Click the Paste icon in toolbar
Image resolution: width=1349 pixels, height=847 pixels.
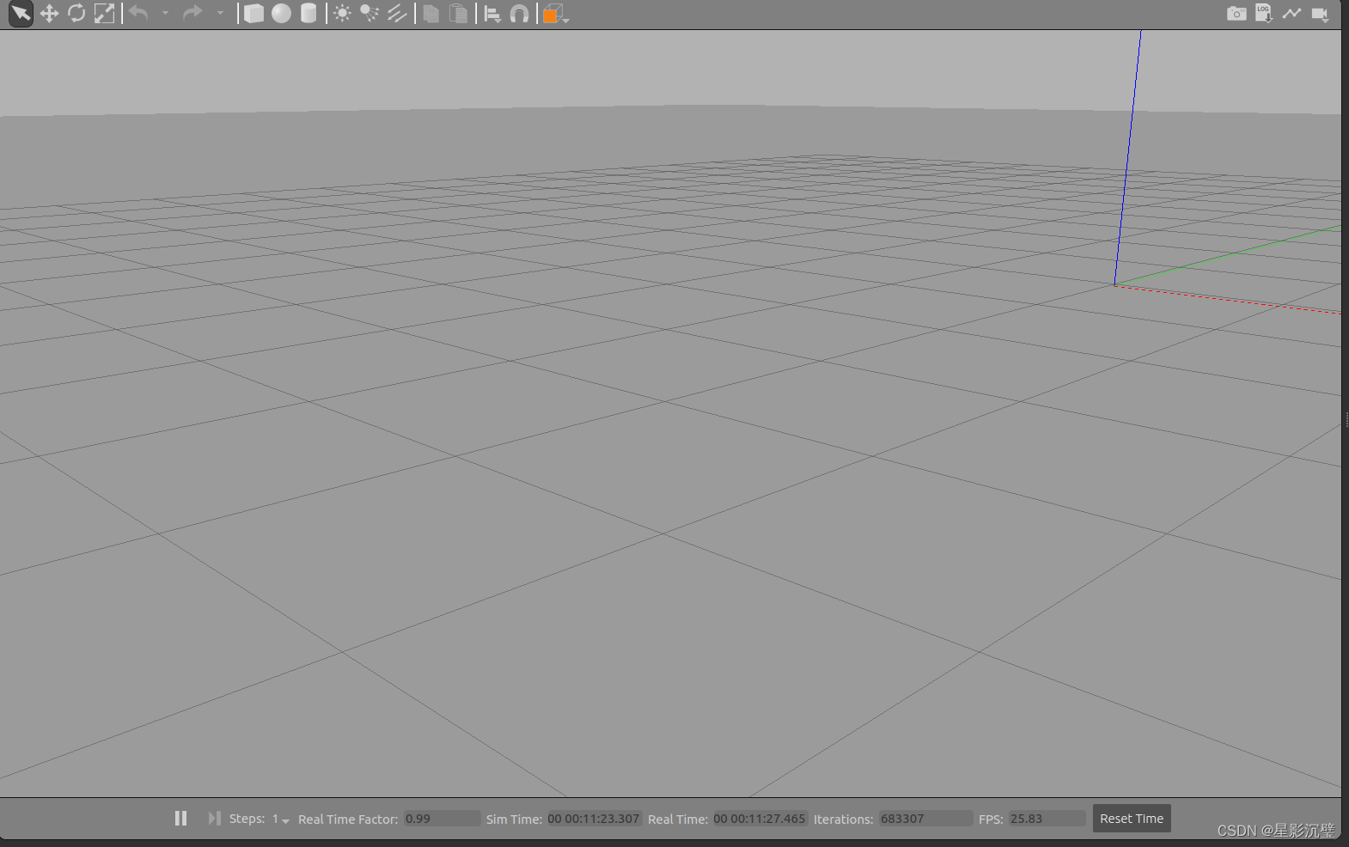tap(459, 14)
